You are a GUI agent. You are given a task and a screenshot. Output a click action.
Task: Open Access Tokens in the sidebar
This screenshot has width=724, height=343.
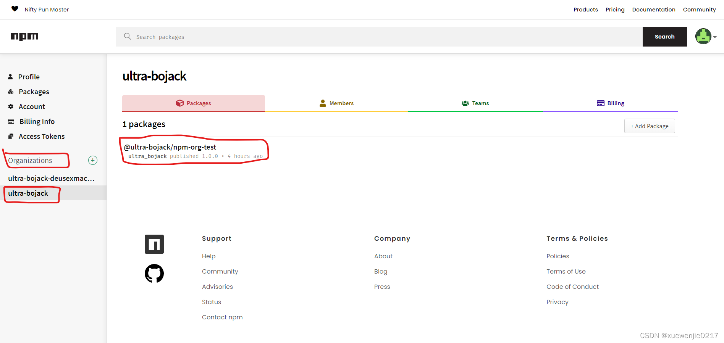(41, 136)
